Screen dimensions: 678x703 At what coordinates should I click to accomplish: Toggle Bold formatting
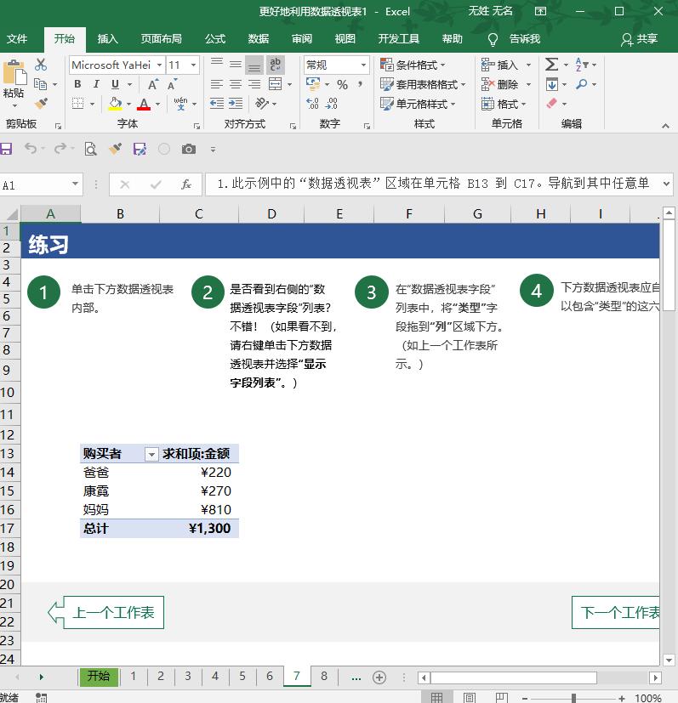pos(77,84)
